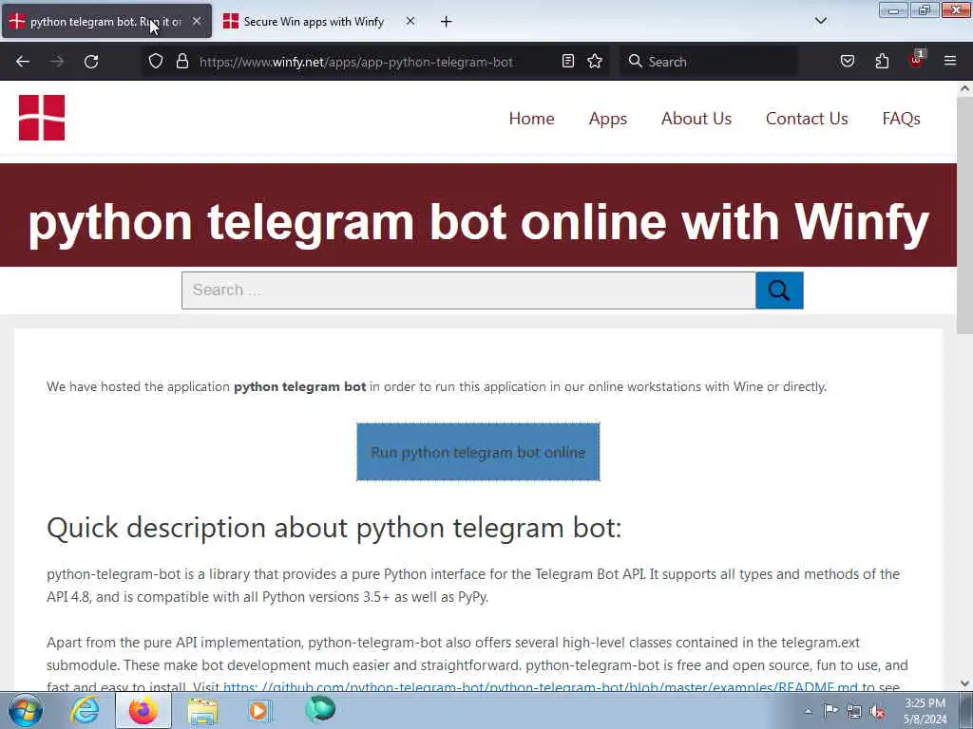Open the FAQs page
The width and height of the screenshot is (973, 729).
tap(901, 119)
